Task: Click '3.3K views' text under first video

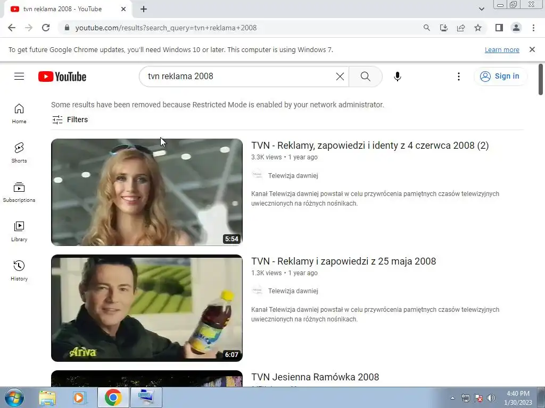Action: [x=266, y=157]
